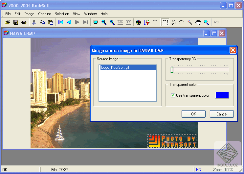244x174 pixels.
Task: Open the File menu
Action: [x=8, y=14]
